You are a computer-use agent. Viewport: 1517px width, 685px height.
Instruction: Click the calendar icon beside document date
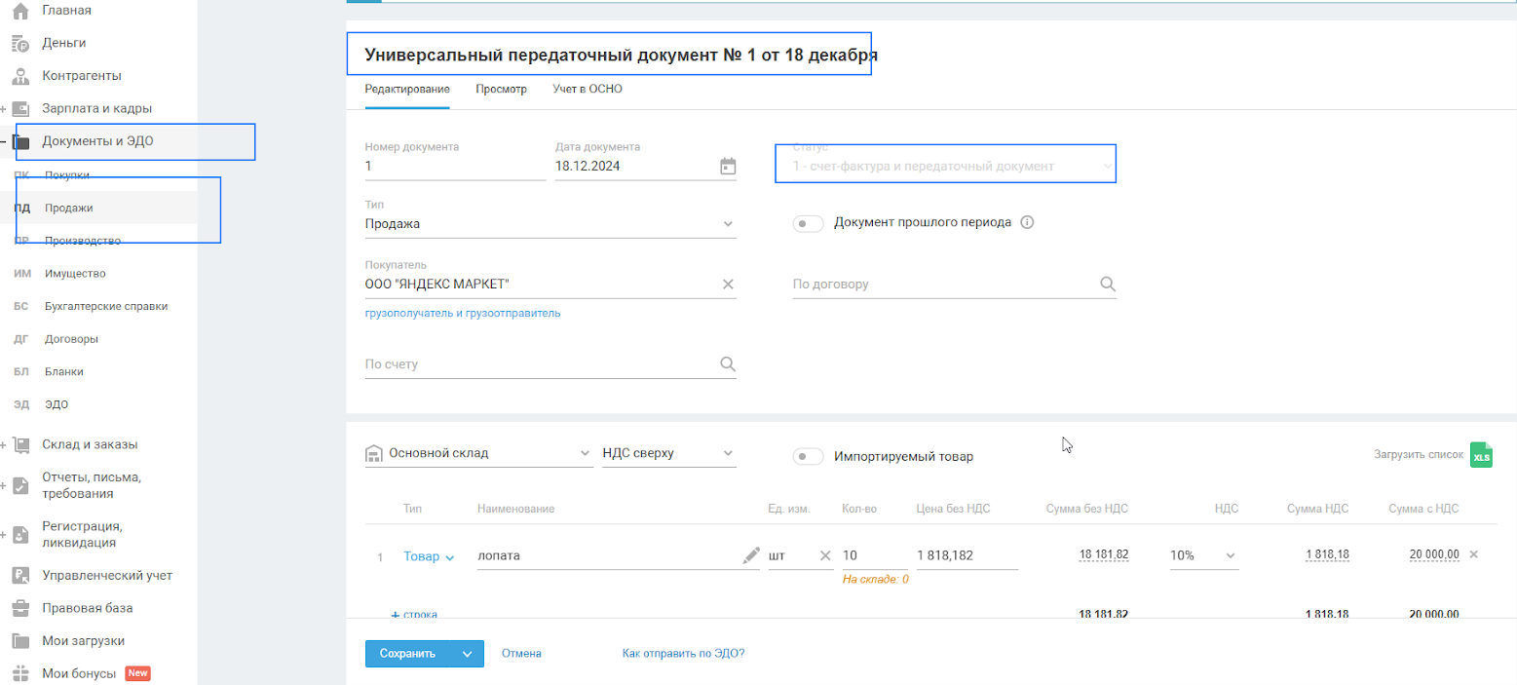pos(728,167)
